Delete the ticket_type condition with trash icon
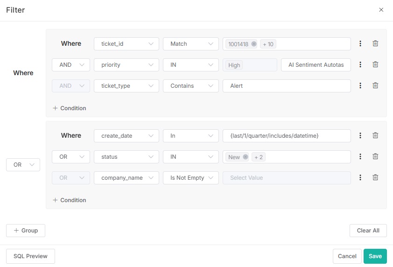393x267 pixels. [375, 85]
